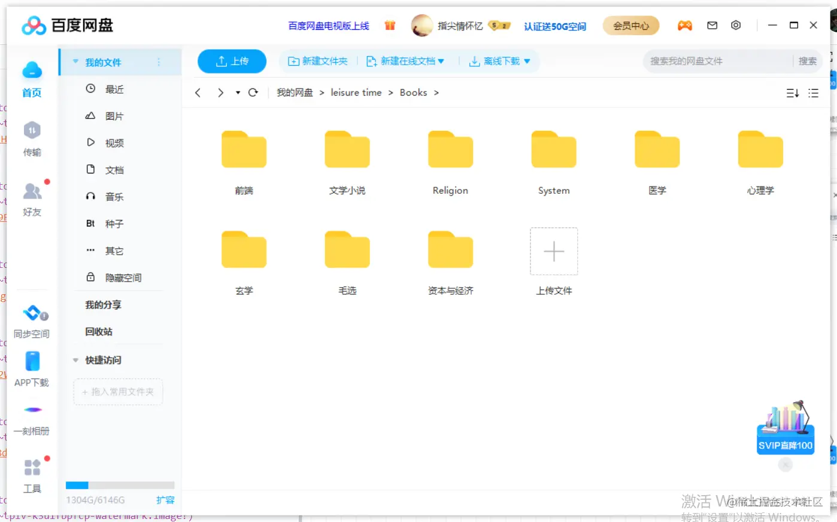This screenshot has height=522, width=837.
Task: Click the 搜索 search button
Action: (807, 61)
